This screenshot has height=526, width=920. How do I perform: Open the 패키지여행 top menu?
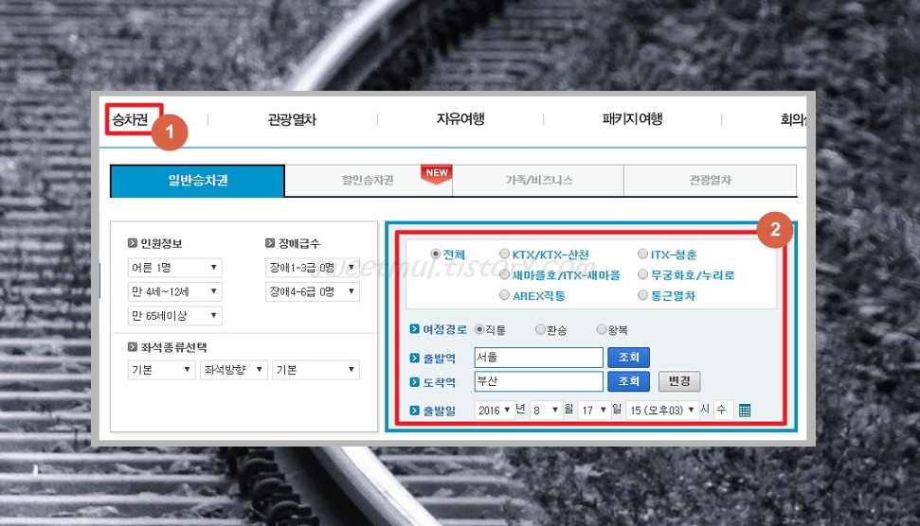click(x=633, y=119)
